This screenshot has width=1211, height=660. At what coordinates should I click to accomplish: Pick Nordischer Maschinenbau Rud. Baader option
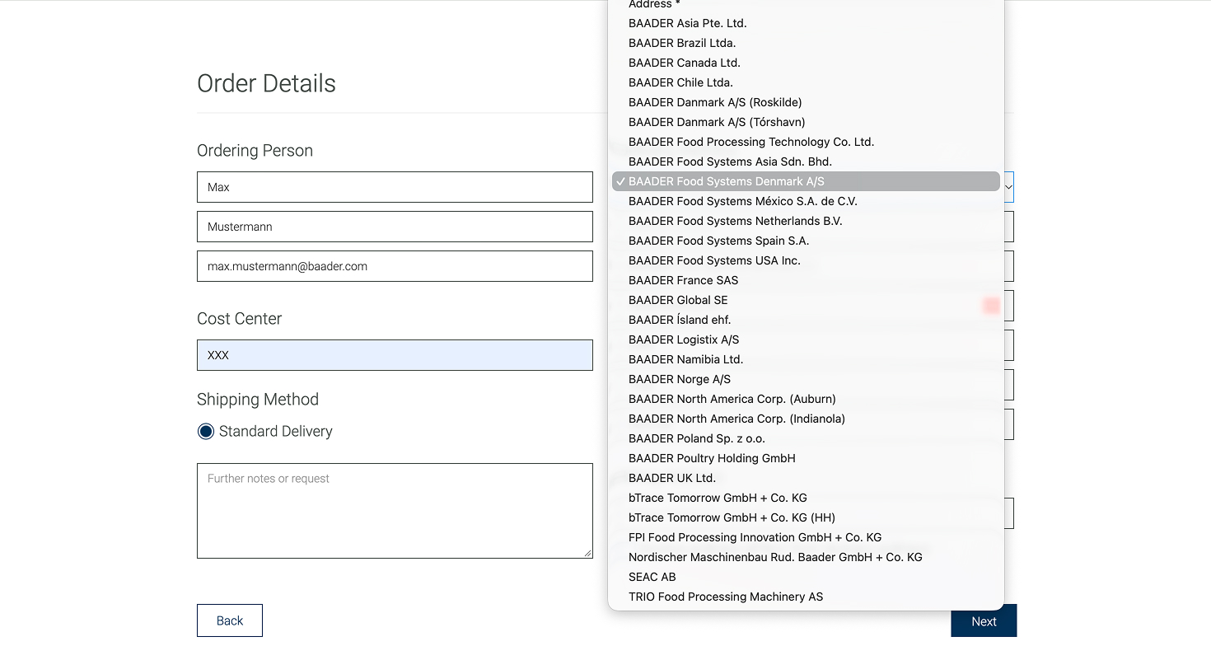806,557
